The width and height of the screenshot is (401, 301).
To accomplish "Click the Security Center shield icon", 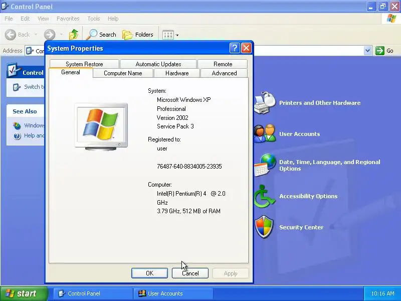I will 264,227.
